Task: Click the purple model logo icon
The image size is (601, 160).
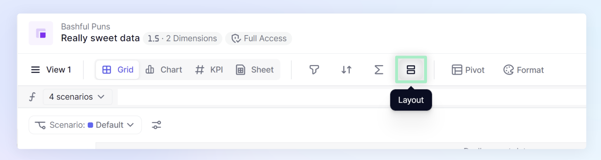Action: coord(41,33)
